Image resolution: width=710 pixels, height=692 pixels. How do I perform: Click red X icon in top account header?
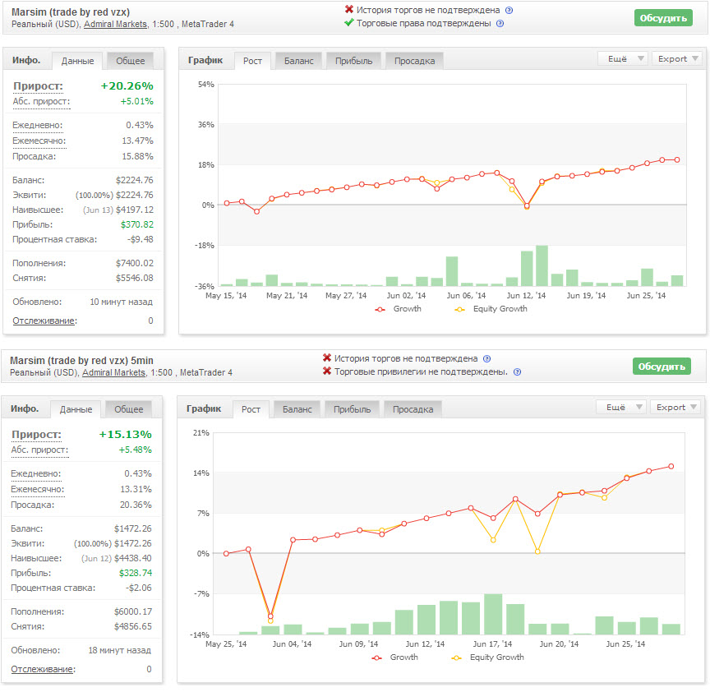(348, 9)
